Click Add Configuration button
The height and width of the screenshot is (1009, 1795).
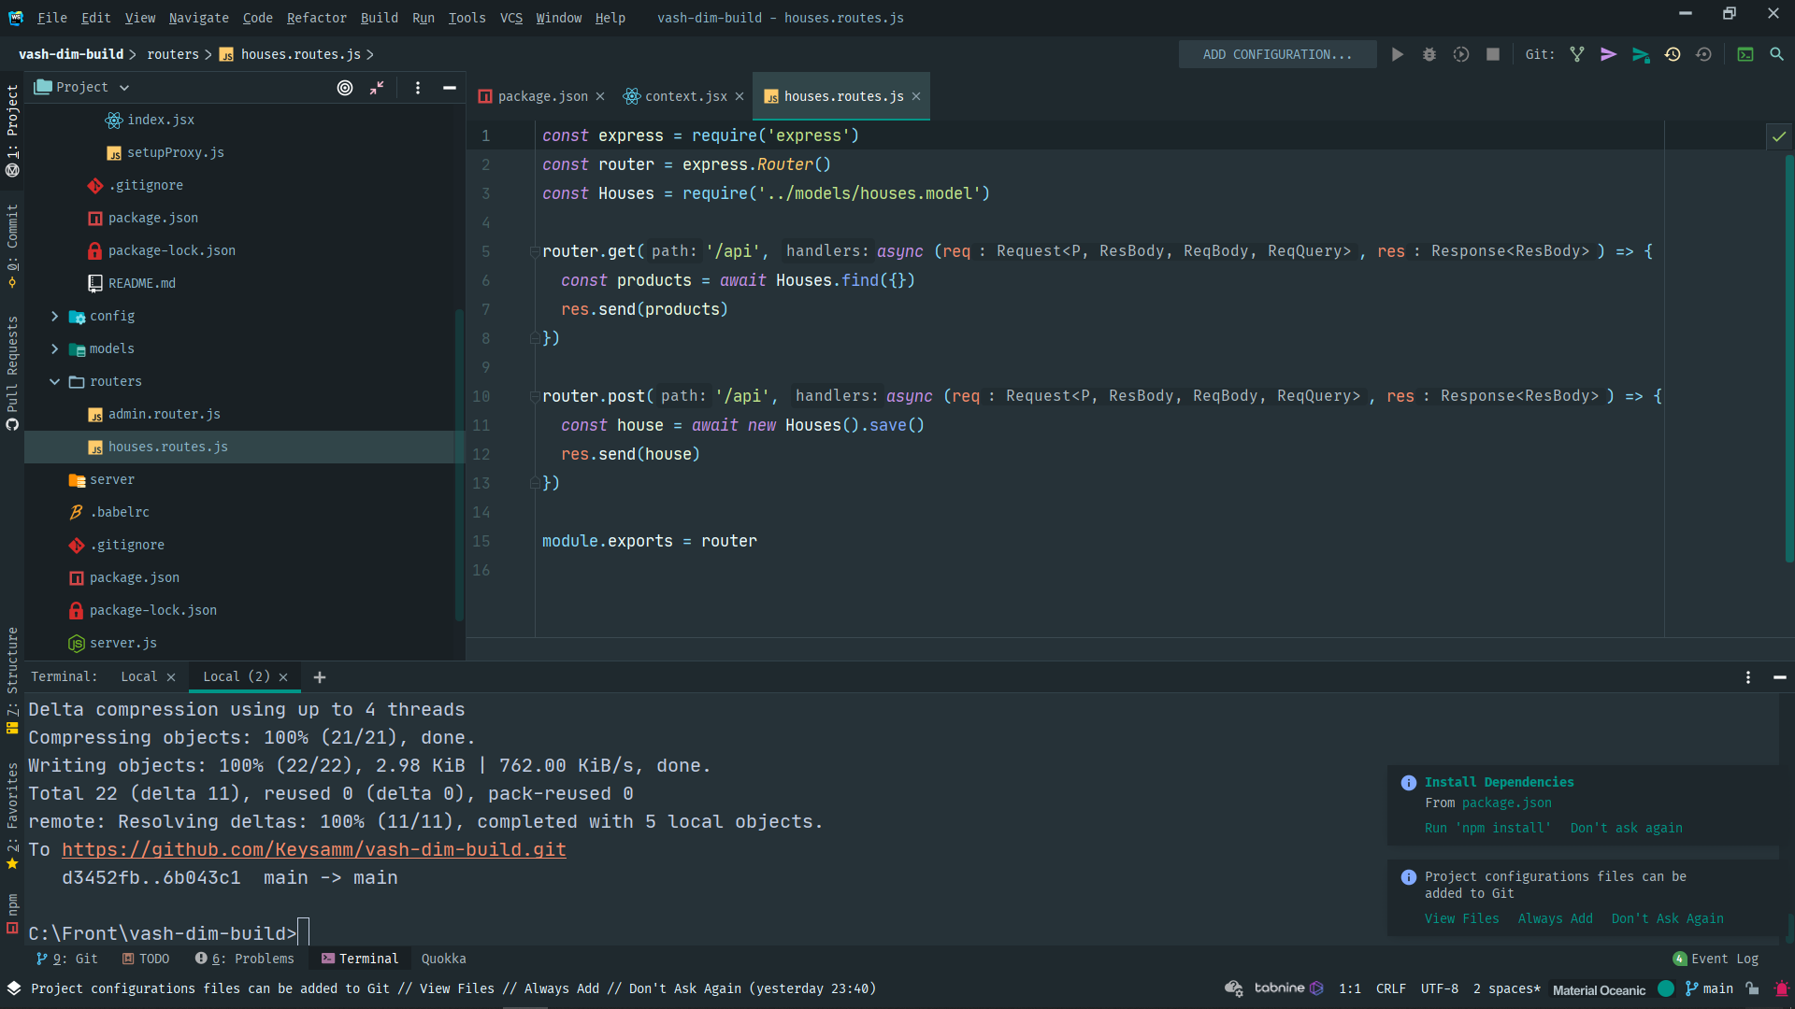pyautogui.click(x=1276, y=55)
